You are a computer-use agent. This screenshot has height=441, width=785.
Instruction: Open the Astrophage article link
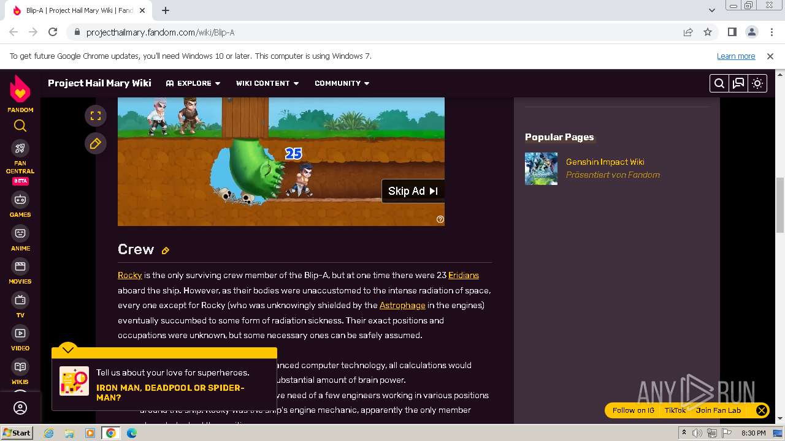pyautogui.click(x=402, y=305)
